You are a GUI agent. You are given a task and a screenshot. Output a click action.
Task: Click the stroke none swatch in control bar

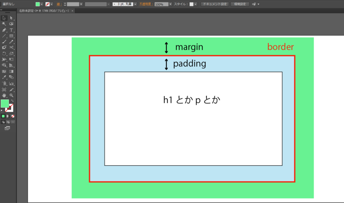[x=47, y=4]
